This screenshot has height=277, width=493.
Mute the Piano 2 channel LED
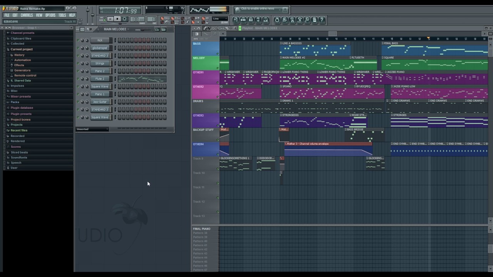[78, 71]
